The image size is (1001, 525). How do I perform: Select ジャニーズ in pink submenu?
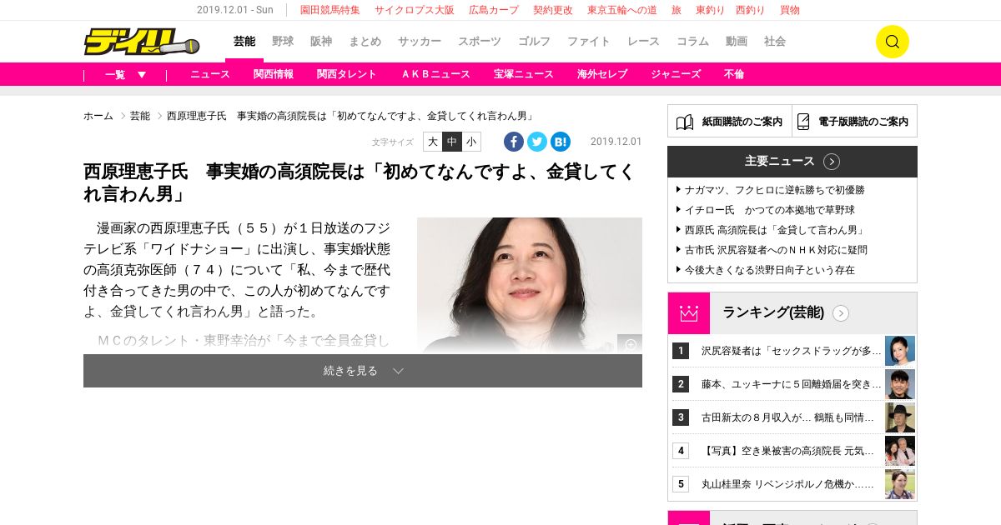[676, 74]
